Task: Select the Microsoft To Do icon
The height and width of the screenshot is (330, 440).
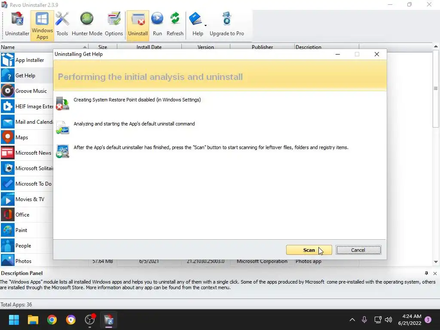Action: click(8, 183)
